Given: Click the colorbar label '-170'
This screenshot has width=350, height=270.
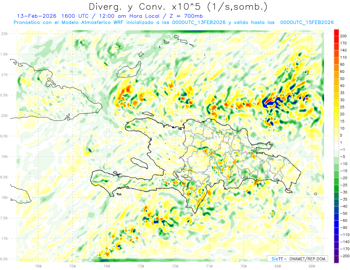Looking at the screenshot, I should pos(344,249).
